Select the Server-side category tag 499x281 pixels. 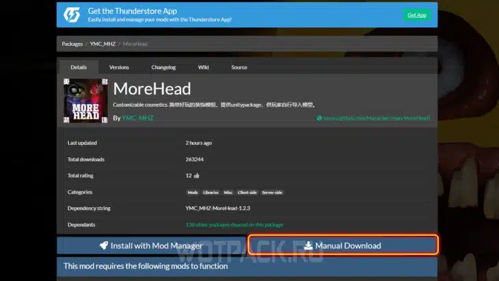point(272,192)
